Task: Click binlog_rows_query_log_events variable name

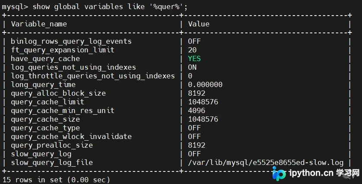Action: (x=71, y=42)
